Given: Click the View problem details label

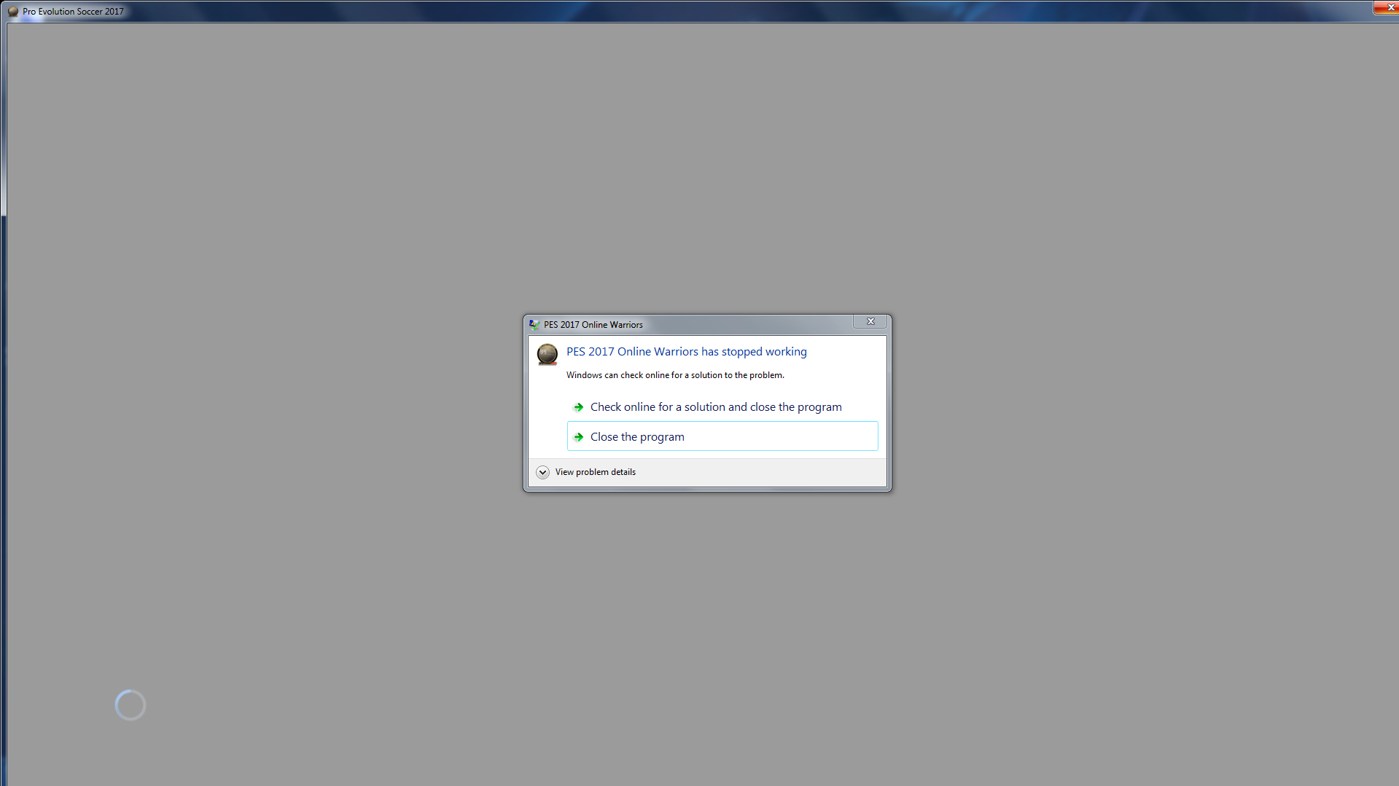Looking at the screenshot, I should click(x=595, y=472).
